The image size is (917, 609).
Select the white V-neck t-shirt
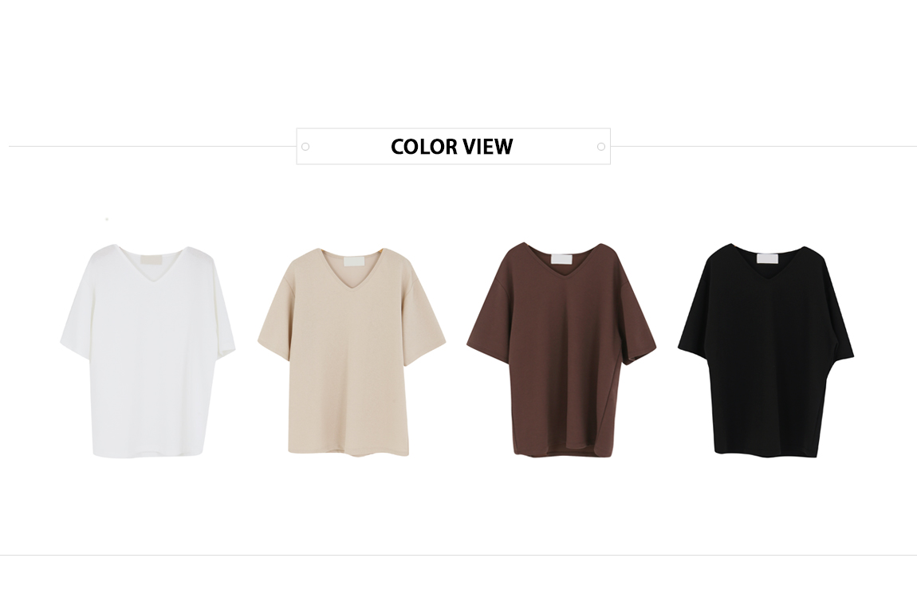[x=148, y=351]
